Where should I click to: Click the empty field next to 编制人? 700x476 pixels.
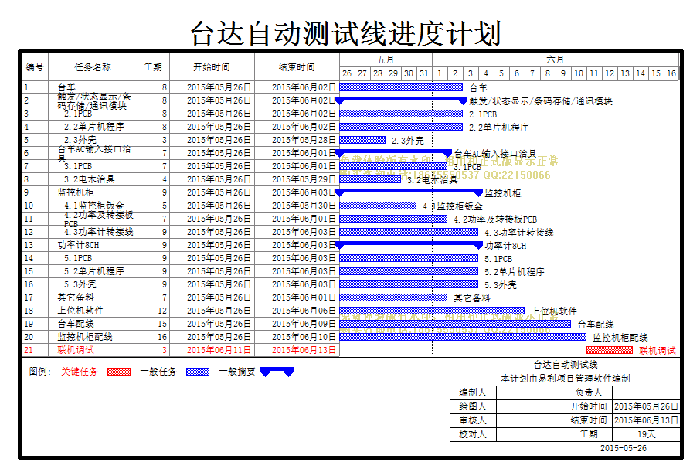click(x=531, y=393)
